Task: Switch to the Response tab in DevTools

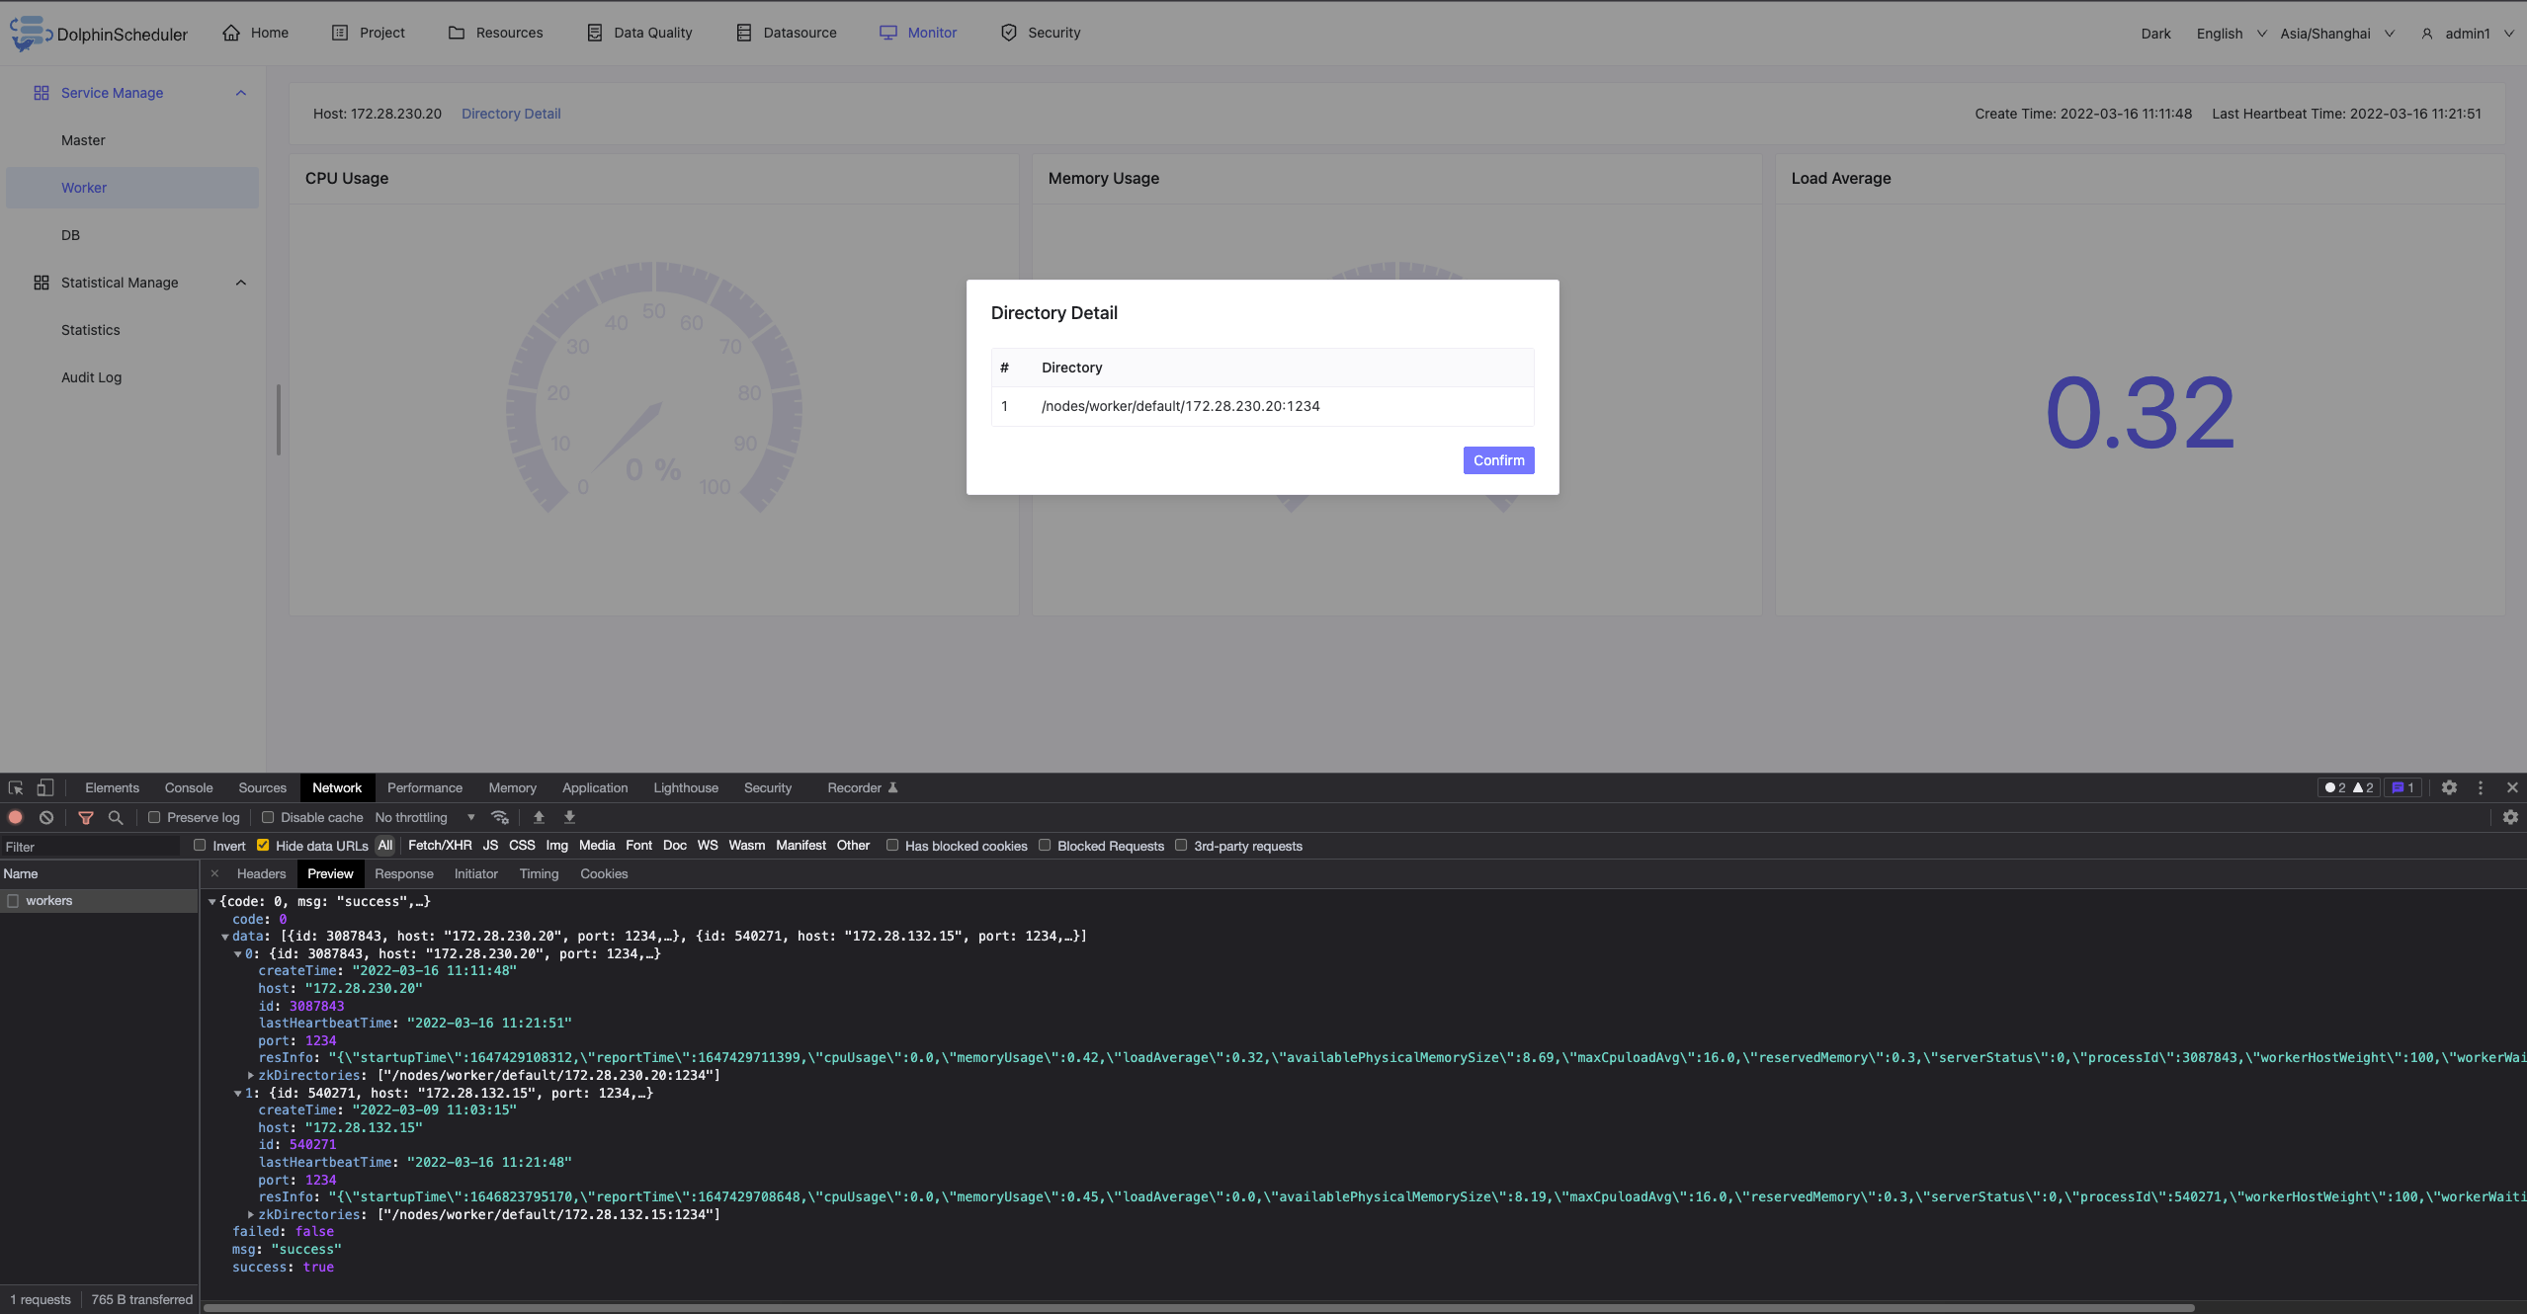Action: [x=403, y=873]
